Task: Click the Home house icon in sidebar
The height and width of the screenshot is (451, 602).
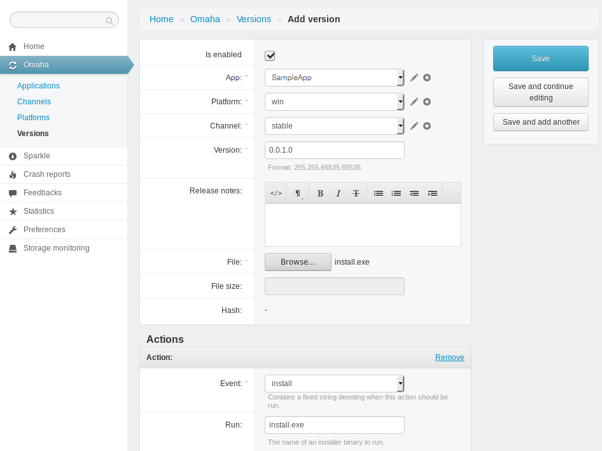Action: pyautogui.click(x=12, y=47)
